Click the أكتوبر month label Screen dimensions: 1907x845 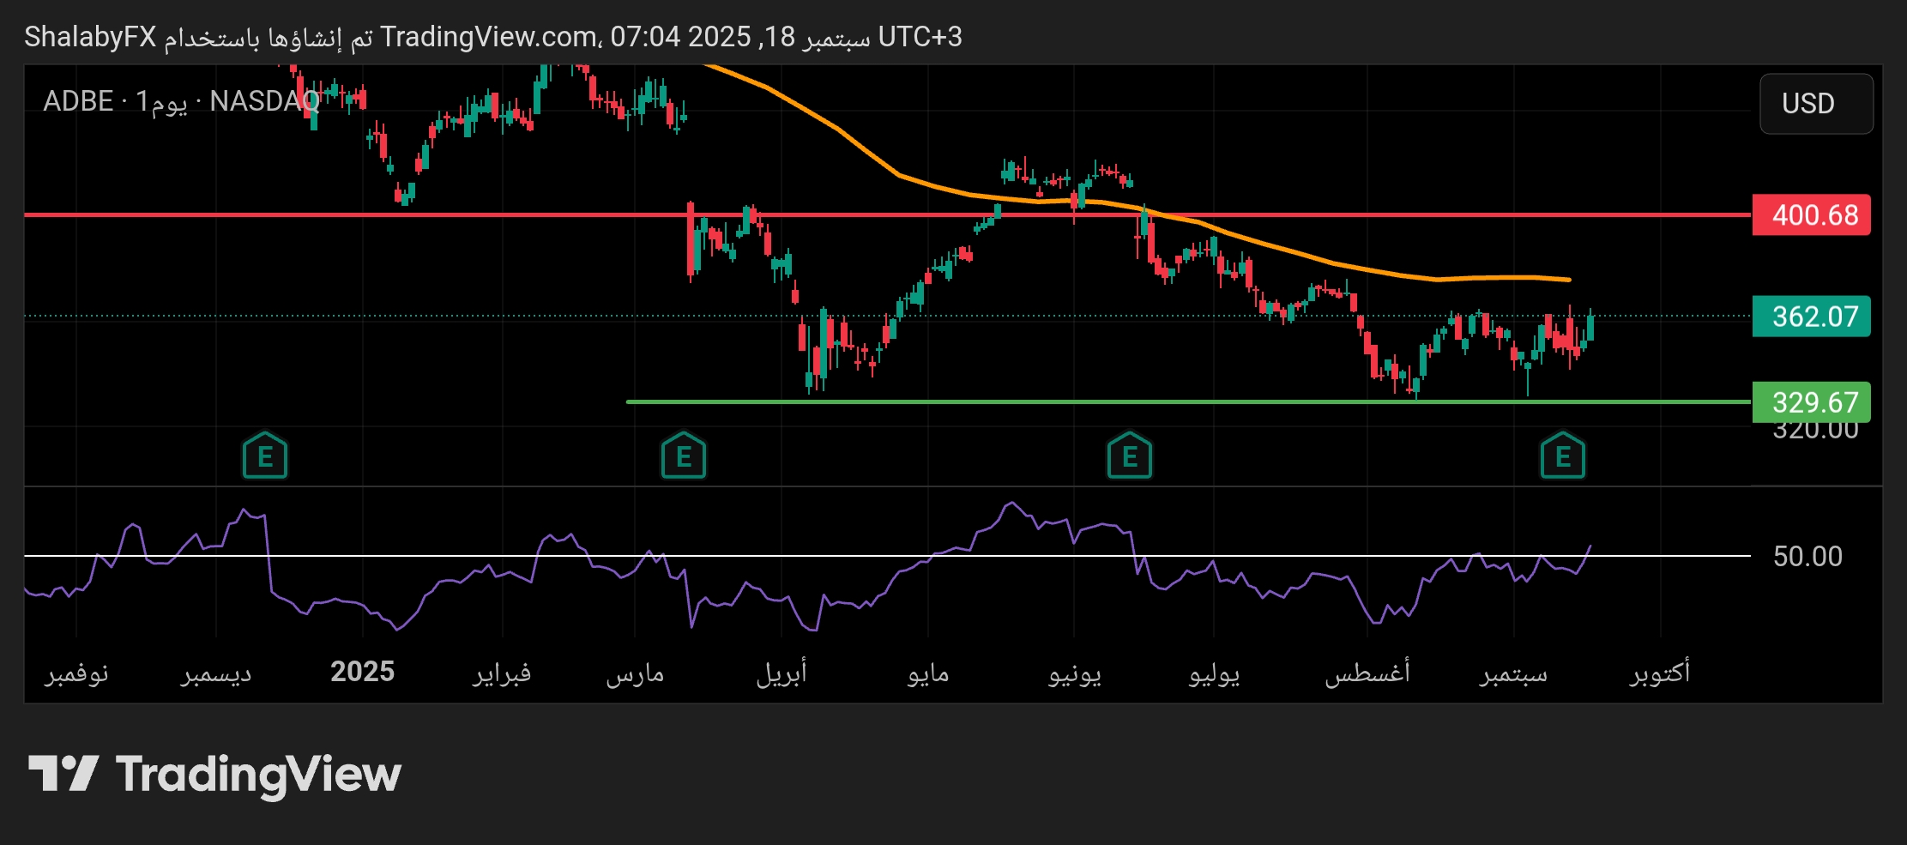point(1660,672)
